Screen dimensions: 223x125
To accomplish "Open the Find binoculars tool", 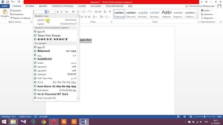I will [x=205, y=11].
